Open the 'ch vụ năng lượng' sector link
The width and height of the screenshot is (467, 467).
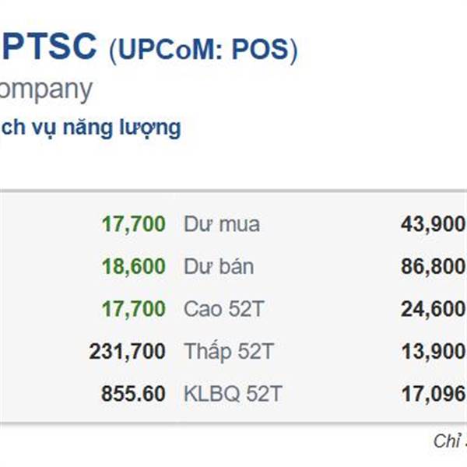tap(90, 127)
